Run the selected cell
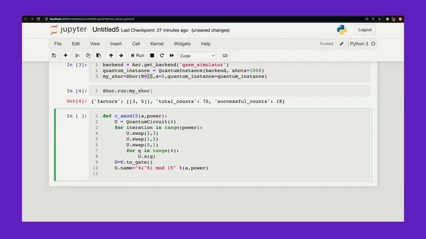This screenshot has width=426, height=239. tap(138, 56)
